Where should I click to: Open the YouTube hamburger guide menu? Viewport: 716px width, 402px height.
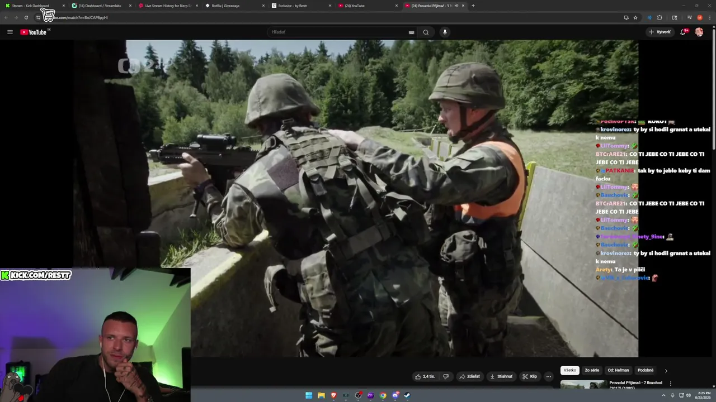tap(10, 32)
